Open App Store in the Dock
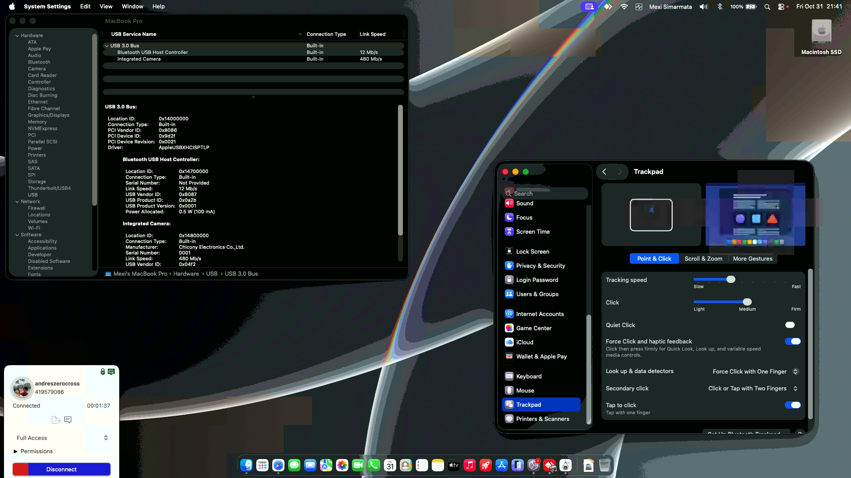The image size is (851, 478). 502,465
